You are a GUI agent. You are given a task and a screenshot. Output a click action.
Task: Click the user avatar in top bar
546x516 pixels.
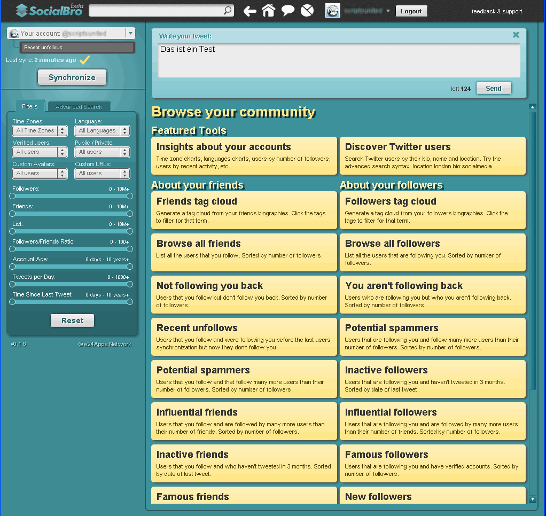[x=332, y=11]
